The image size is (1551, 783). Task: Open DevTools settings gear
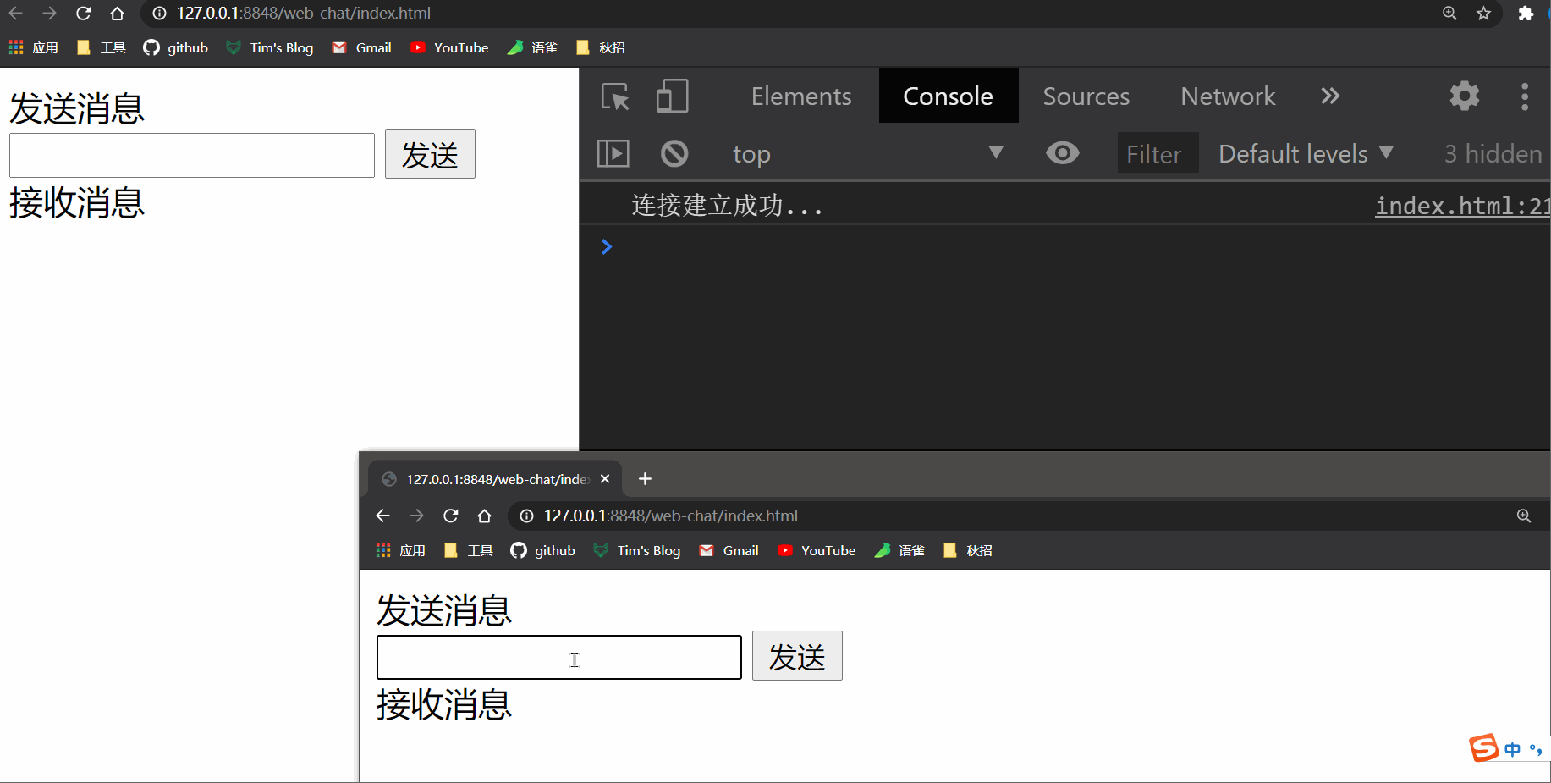(1464, 96)
